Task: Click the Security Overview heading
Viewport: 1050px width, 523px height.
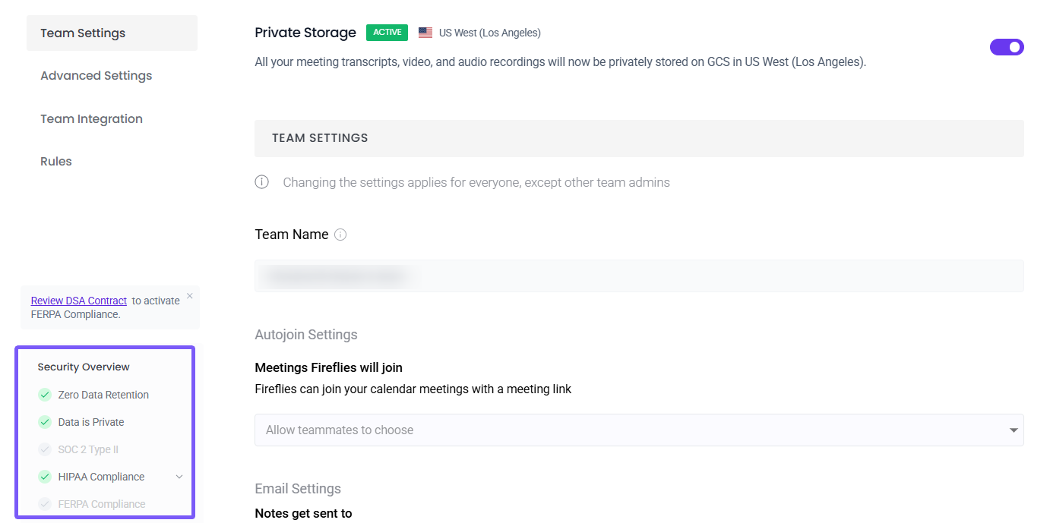Action: point(84,367)
